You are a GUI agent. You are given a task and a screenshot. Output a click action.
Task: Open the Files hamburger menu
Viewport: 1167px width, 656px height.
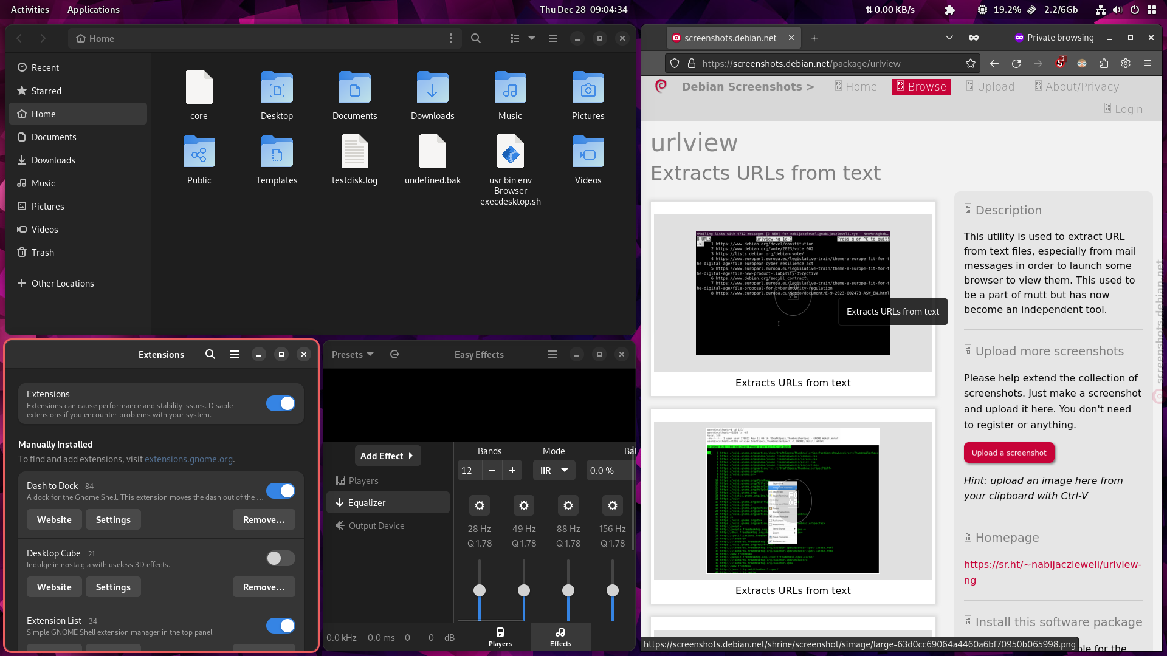click(x=553, y=38)
